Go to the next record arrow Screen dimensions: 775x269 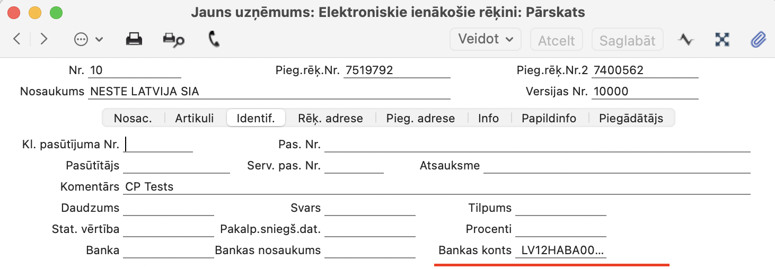[x=44, y=39]
